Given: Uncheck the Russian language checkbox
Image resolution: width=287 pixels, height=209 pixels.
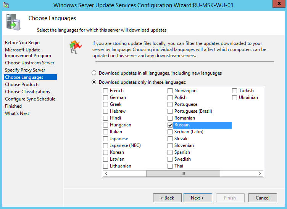Looking at the screenshot, I should 170,125.
